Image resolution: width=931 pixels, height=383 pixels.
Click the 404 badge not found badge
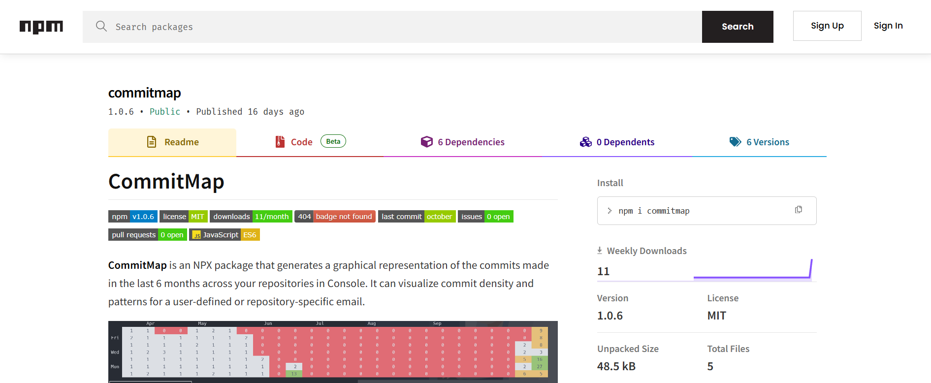coord(335,217)
